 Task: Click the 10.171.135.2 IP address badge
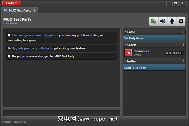point(175,53)
